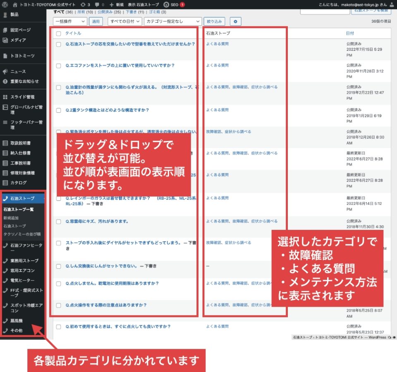Viewport: 397px width, 372px height.
Task: Open the トヨトミーツ sidebar icon
Action: (5, 56)
